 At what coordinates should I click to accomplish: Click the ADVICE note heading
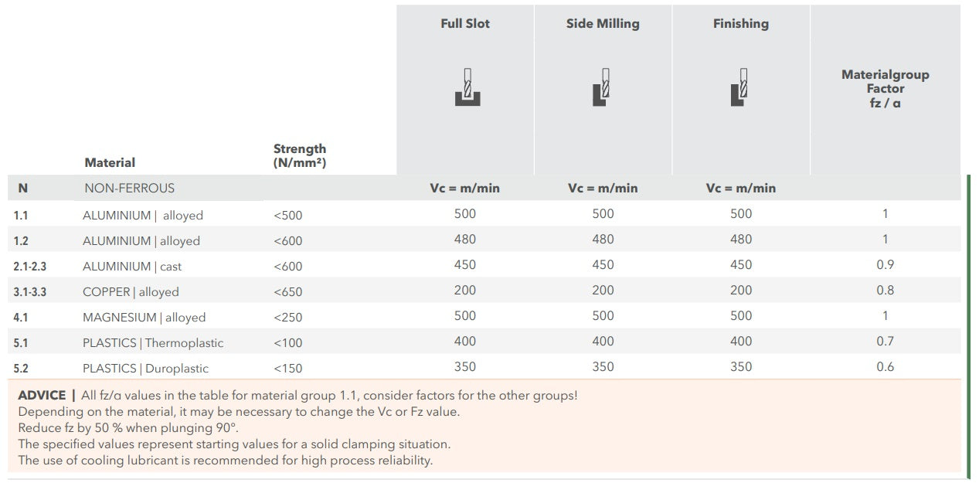(42, 396)
